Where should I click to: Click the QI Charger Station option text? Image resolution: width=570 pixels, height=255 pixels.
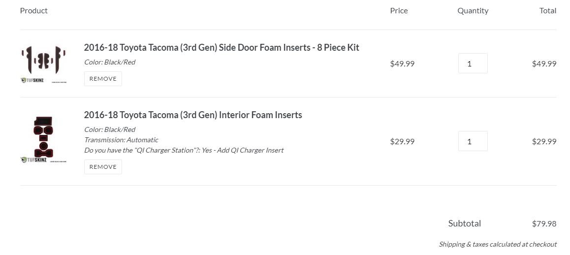click(184, 150)
